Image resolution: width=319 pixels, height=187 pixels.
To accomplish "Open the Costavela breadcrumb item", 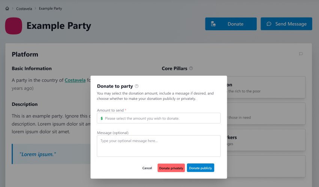I will (x=24, y=9).
